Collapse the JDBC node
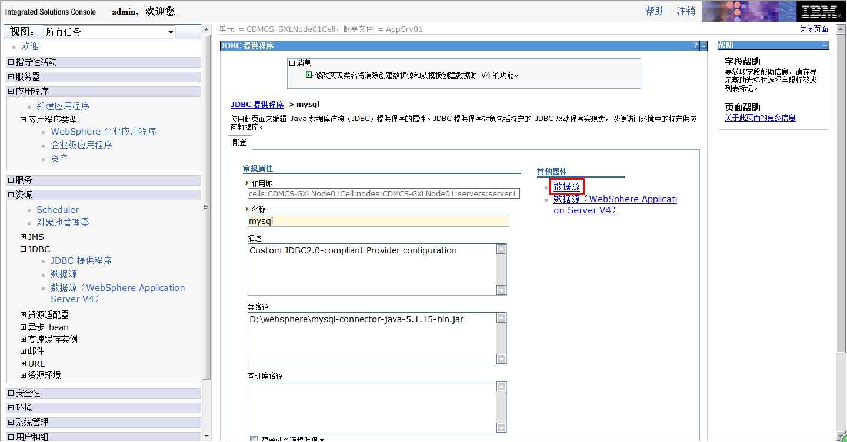This screenshot has height=442, width=847. point(23,249)
